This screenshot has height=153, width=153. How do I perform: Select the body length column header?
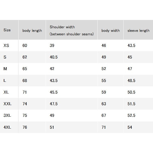click(x=32, y=31)
